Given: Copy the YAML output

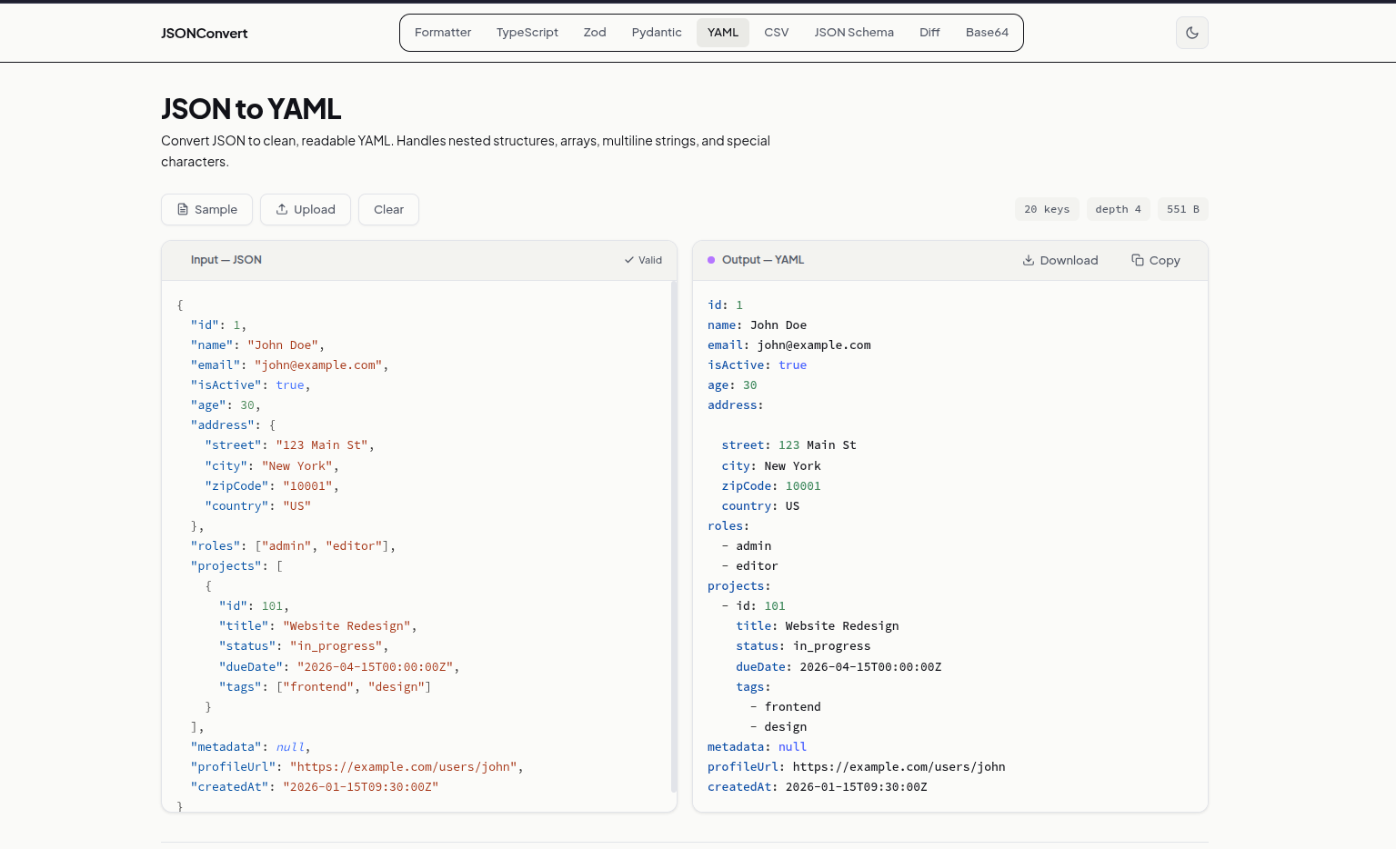Looking at the screenshot, I should (x=1155, y=260).
